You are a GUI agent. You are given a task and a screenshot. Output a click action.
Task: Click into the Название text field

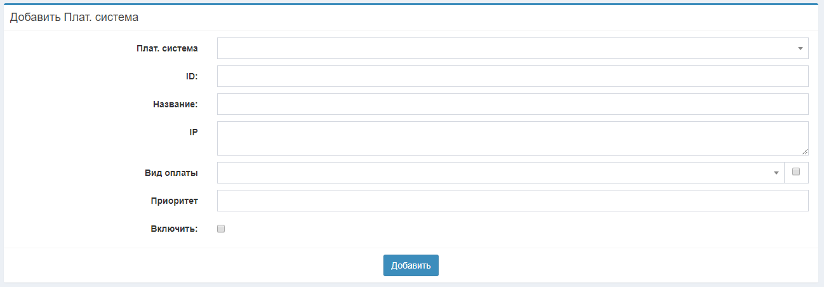click(x=512, y=104)
